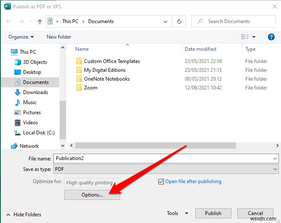Click the Forward navigation arrow
Viewport: 281px width, 223px height.
21,22
